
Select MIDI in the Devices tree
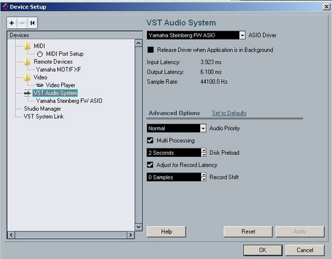39,46
